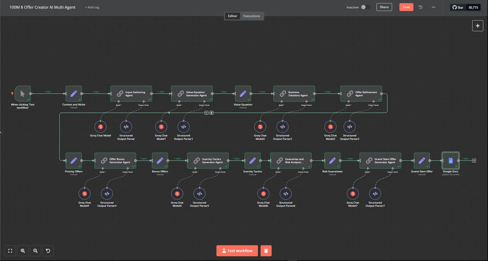Viewport: 488px width, 261px height.
Task: Open the Google Docs update document node
Action: tap(450, 161)
